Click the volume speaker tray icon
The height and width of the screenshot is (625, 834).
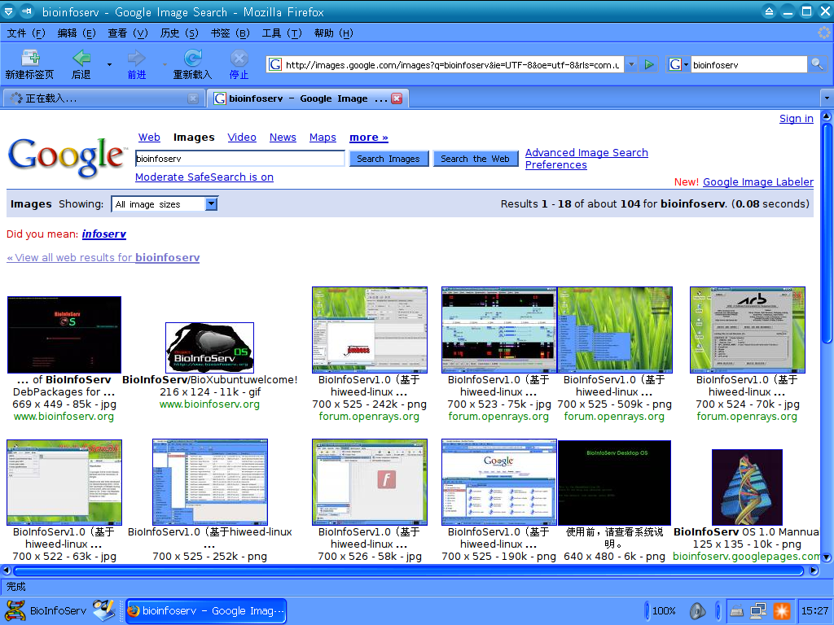pos(697,610)
